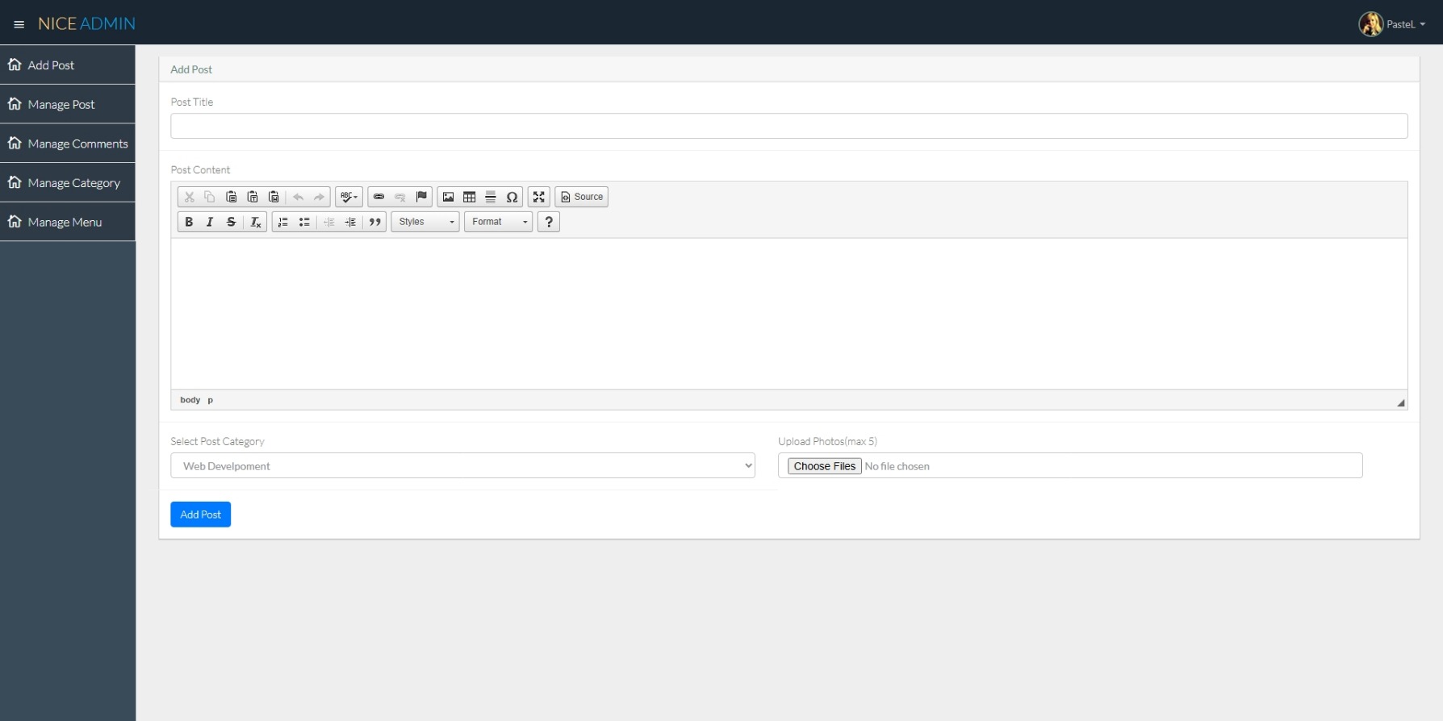Click inside the Post Content editing area
Viewport: 1443px width, 721px height.
(x=789, y=314)
